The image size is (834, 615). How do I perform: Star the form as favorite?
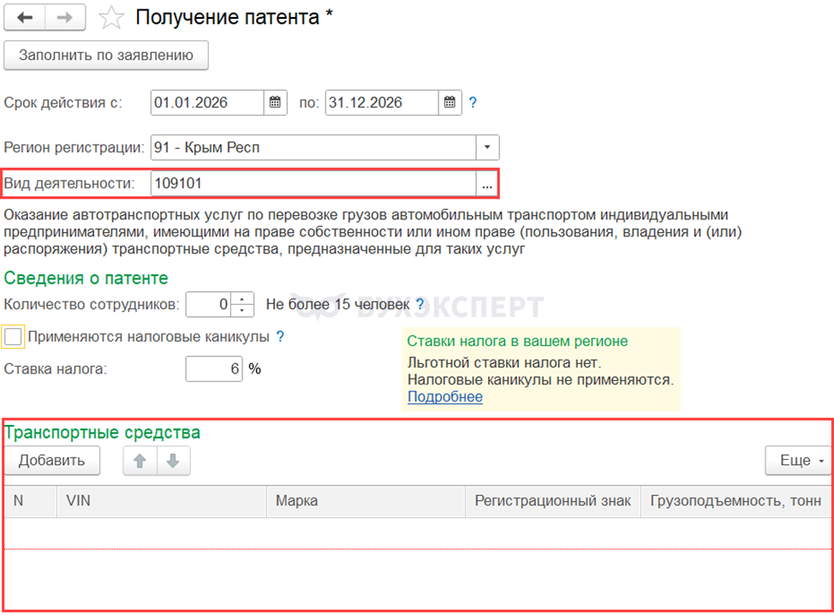click(x=111, y=17)
